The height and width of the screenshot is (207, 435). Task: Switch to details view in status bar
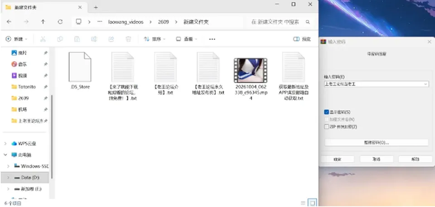click(x=303, y=203)
